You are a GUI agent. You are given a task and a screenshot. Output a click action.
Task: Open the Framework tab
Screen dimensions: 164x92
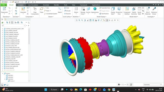click(x=84, y=5)
